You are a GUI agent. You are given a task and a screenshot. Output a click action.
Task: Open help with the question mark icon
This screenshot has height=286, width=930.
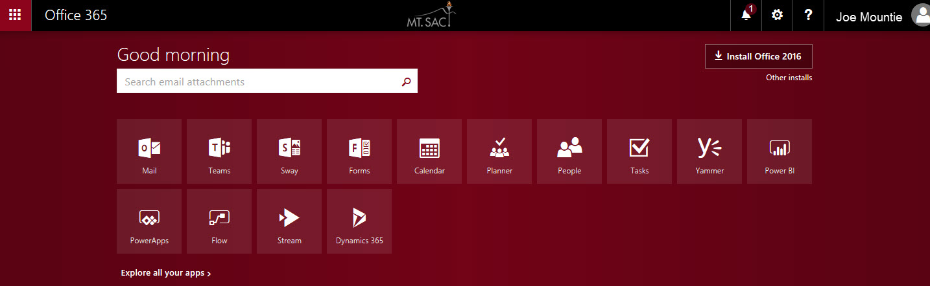point(808,16)
